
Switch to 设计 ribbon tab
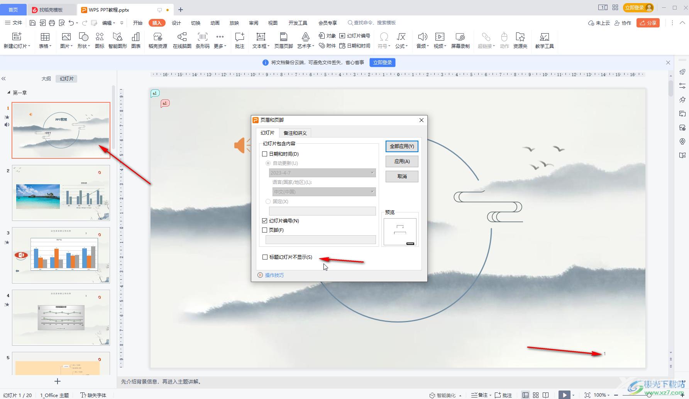coord(176,23)
